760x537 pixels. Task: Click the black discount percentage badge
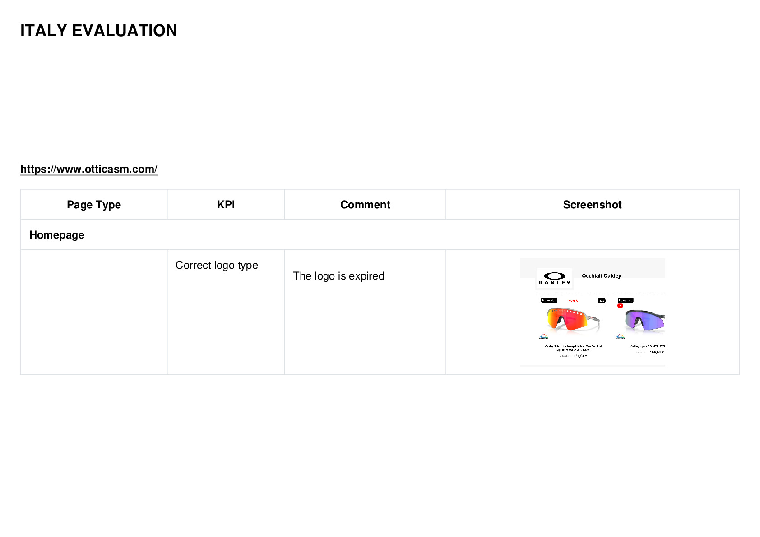click(x=601, y=301)
